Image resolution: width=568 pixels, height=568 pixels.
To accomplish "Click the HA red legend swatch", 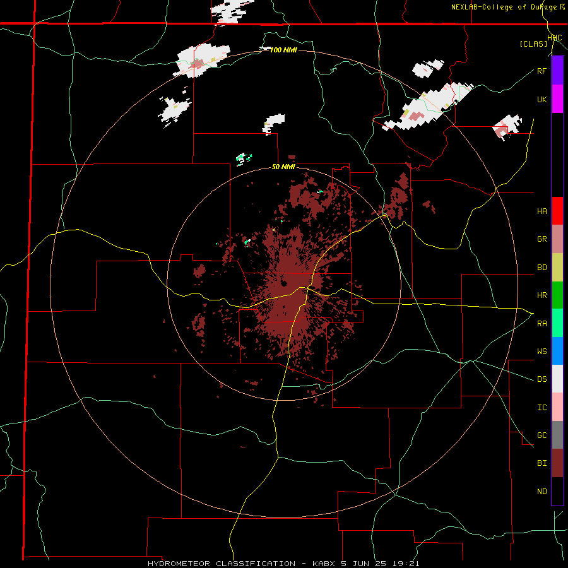I will tap(557, 211).
